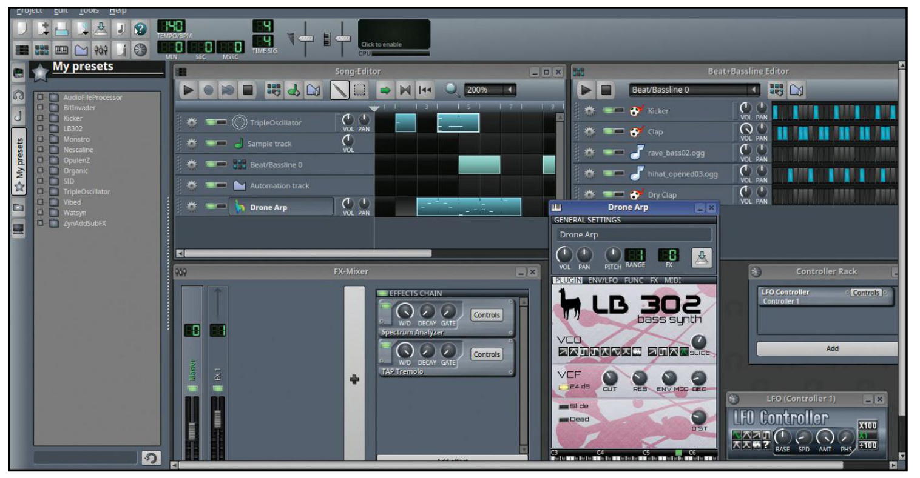920x478 pixels.
Task: Click the Stop button in the Song-Editor
Action: click(x=248, y=90)
